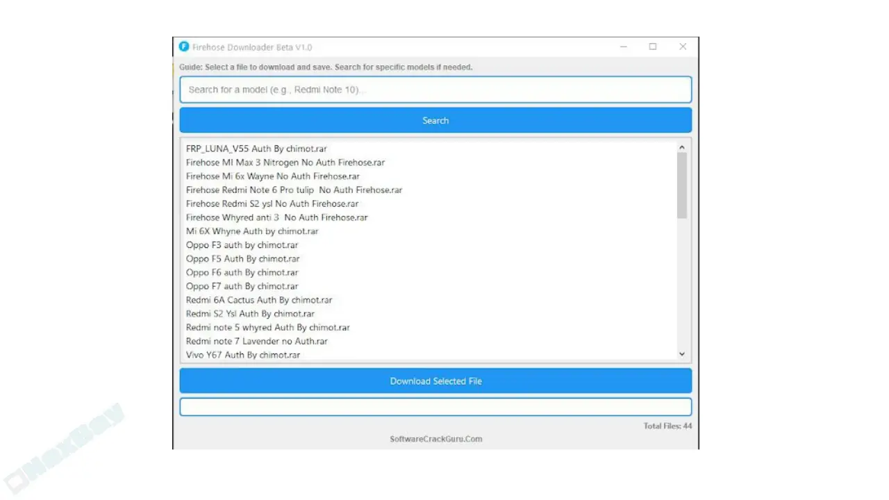Viewport: 889px width, 500px height.
Task: Select Redmi note 7 Lavender no Auth.rar
Action: pyautogui.click(x=256, y=341)
